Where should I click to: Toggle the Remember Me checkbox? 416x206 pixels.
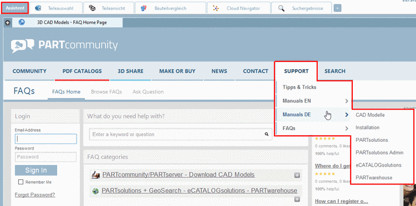21,182
